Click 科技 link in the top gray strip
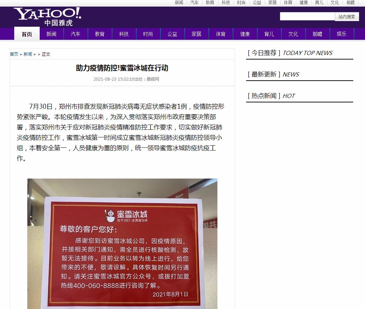 [x=226, y=2]
